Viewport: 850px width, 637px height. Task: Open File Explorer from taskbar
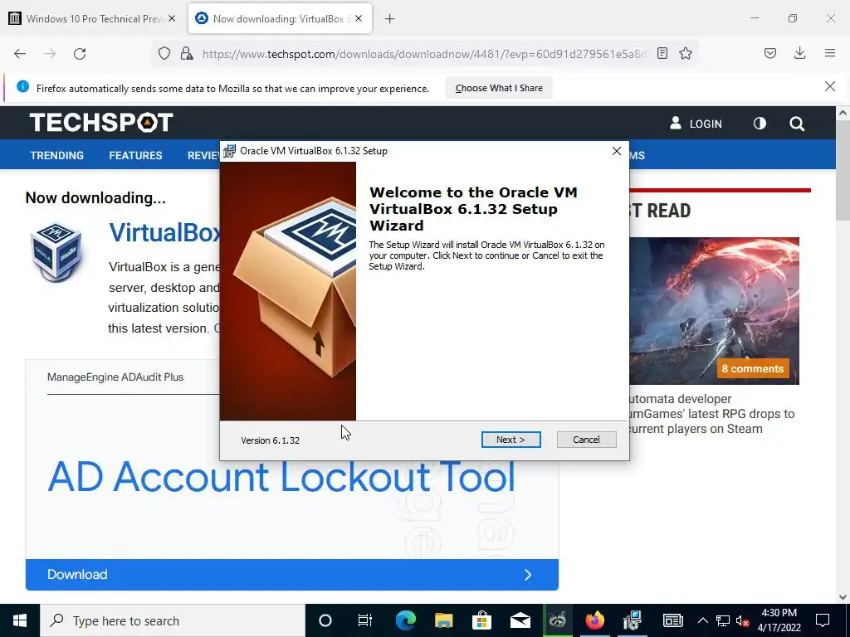(443, 620)
